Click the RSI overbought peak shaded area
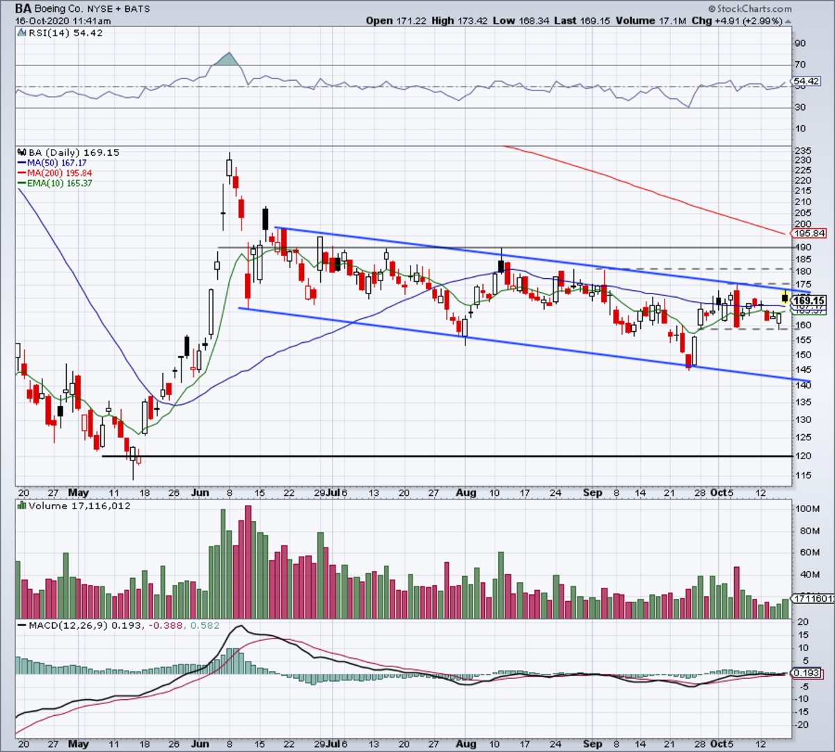Image resolution: width=835 pixels, height=752 pixels. point(228,60)
